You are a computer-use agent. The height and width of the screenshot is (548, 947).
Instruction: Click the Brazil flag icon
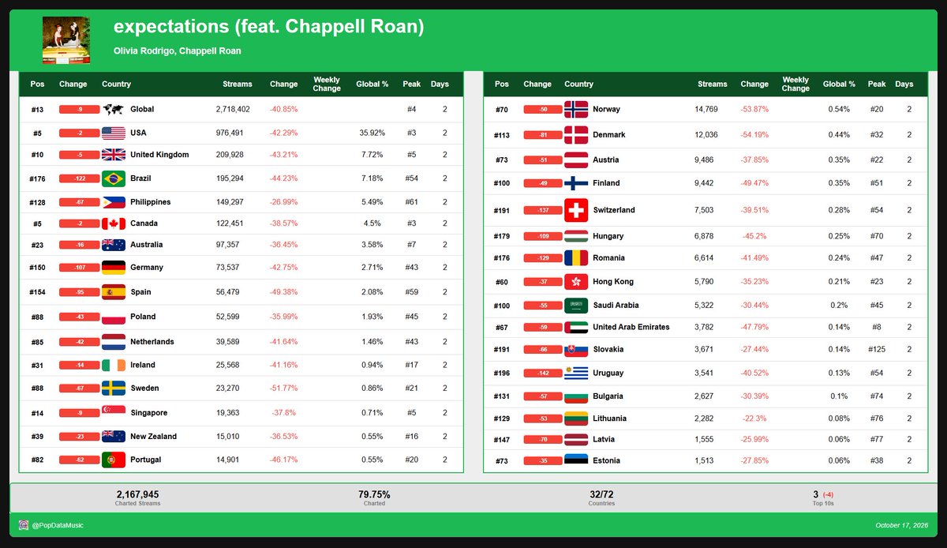[x=114, y=179]
